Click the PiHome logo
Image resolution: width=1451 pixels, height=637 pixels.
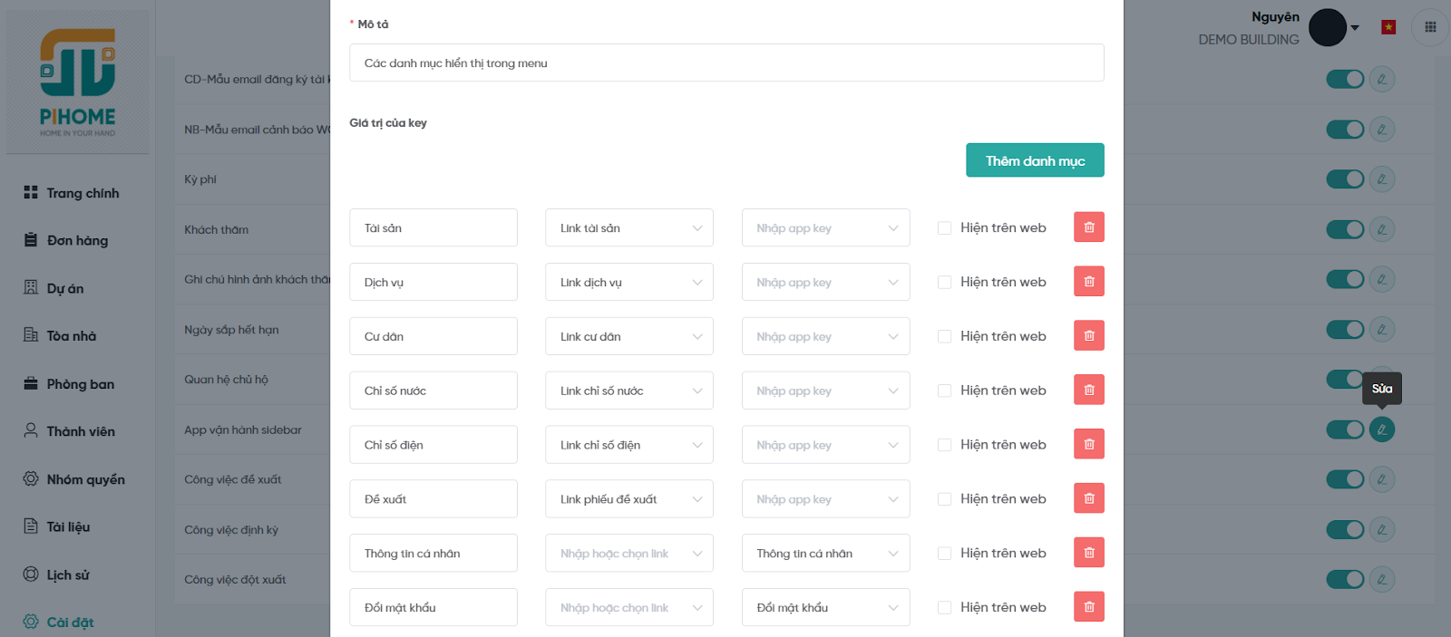coord(78,82)
